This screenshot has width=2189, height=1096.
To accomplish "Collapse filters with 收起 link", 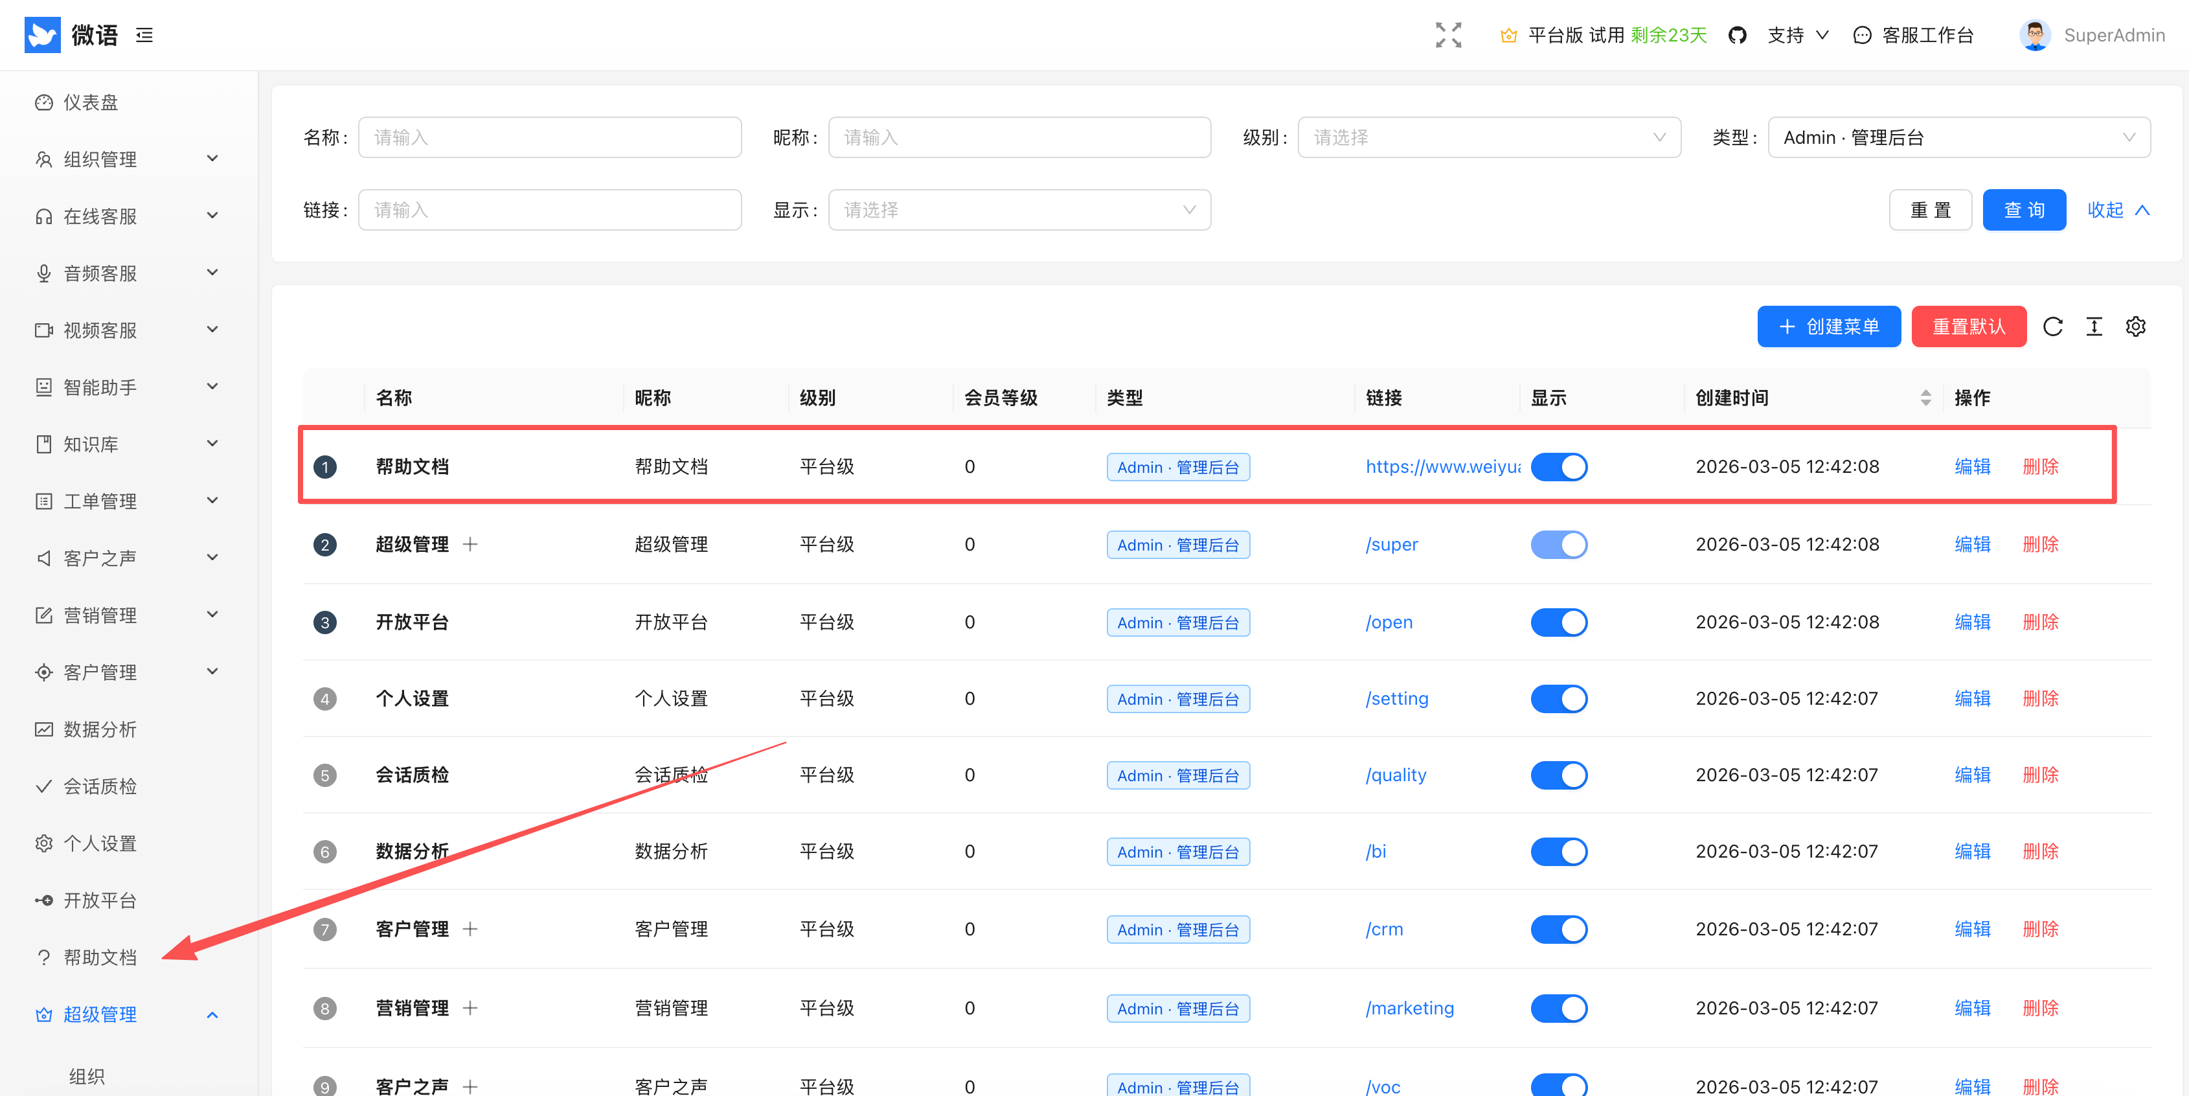I will (x=2118, y=209).
